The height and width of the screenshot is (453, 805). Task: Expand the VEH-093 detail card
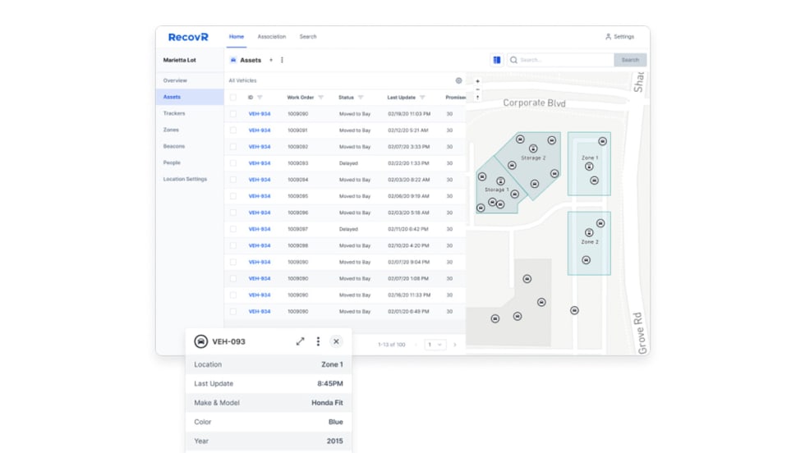coord(300,341)
